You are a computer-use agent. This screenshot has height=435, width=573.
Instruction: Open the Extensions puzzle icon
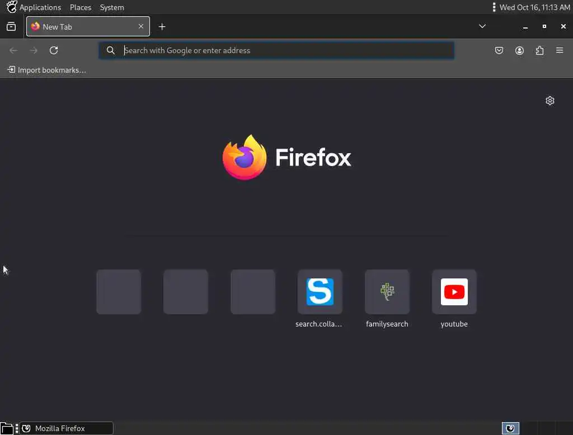(x=539, y=50)
